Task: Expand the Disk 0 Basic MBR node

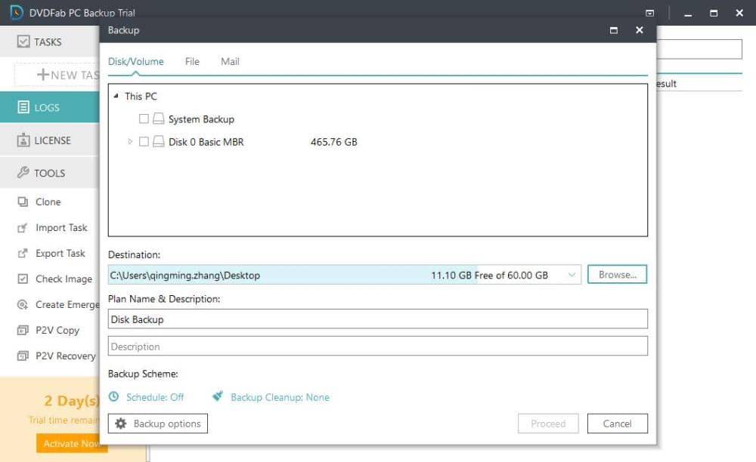Action: 130,141
